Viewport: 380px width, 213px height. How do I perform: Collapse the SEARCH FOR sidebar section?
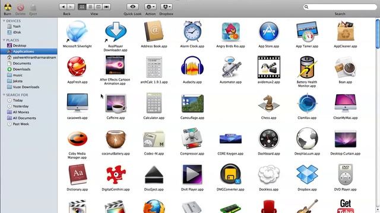click(4, 95)
